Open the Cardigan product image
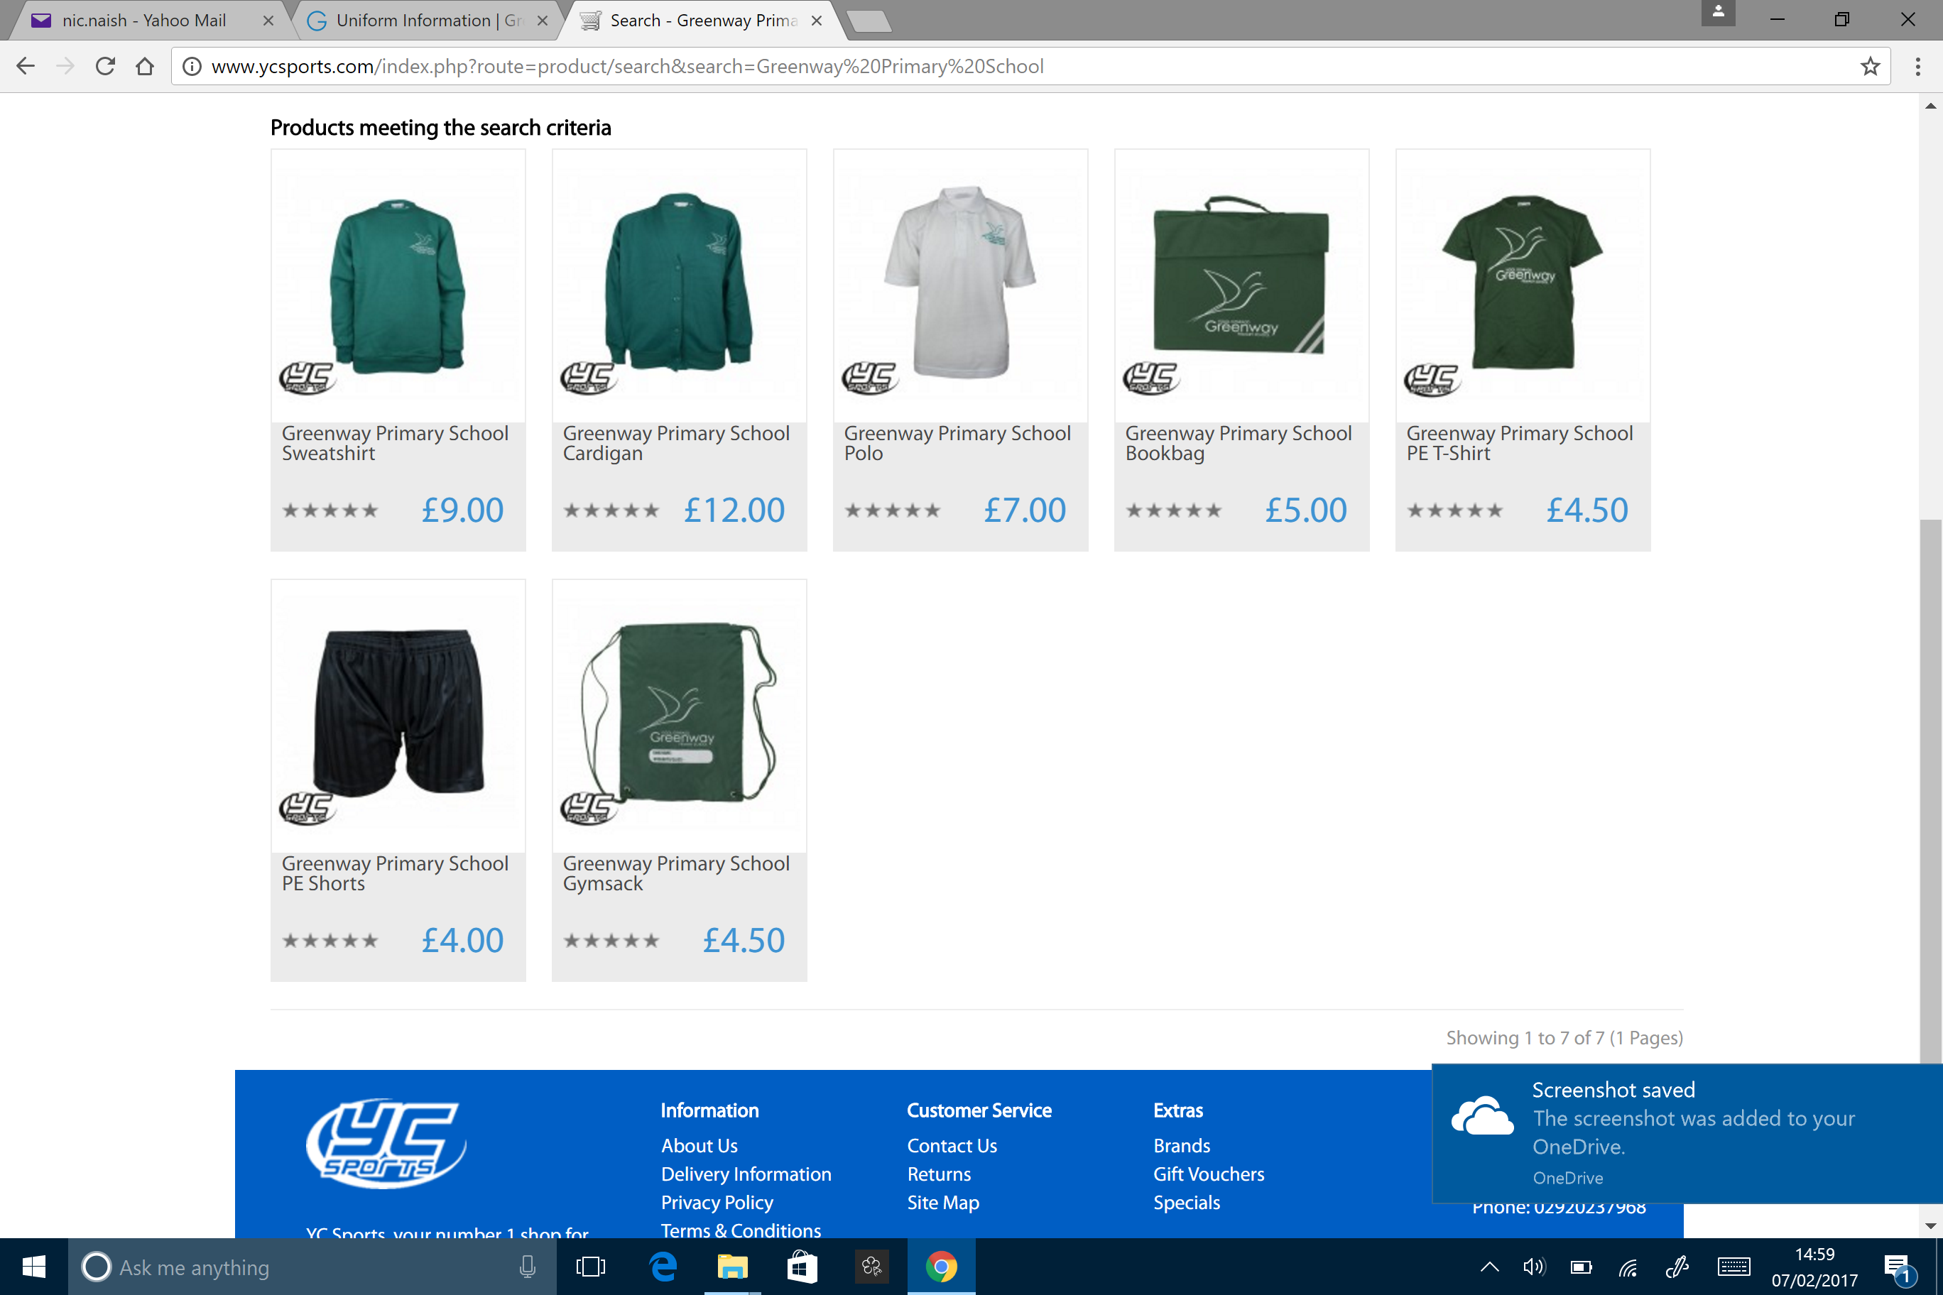This screenshot has width=1943, height=1295. 679,285
